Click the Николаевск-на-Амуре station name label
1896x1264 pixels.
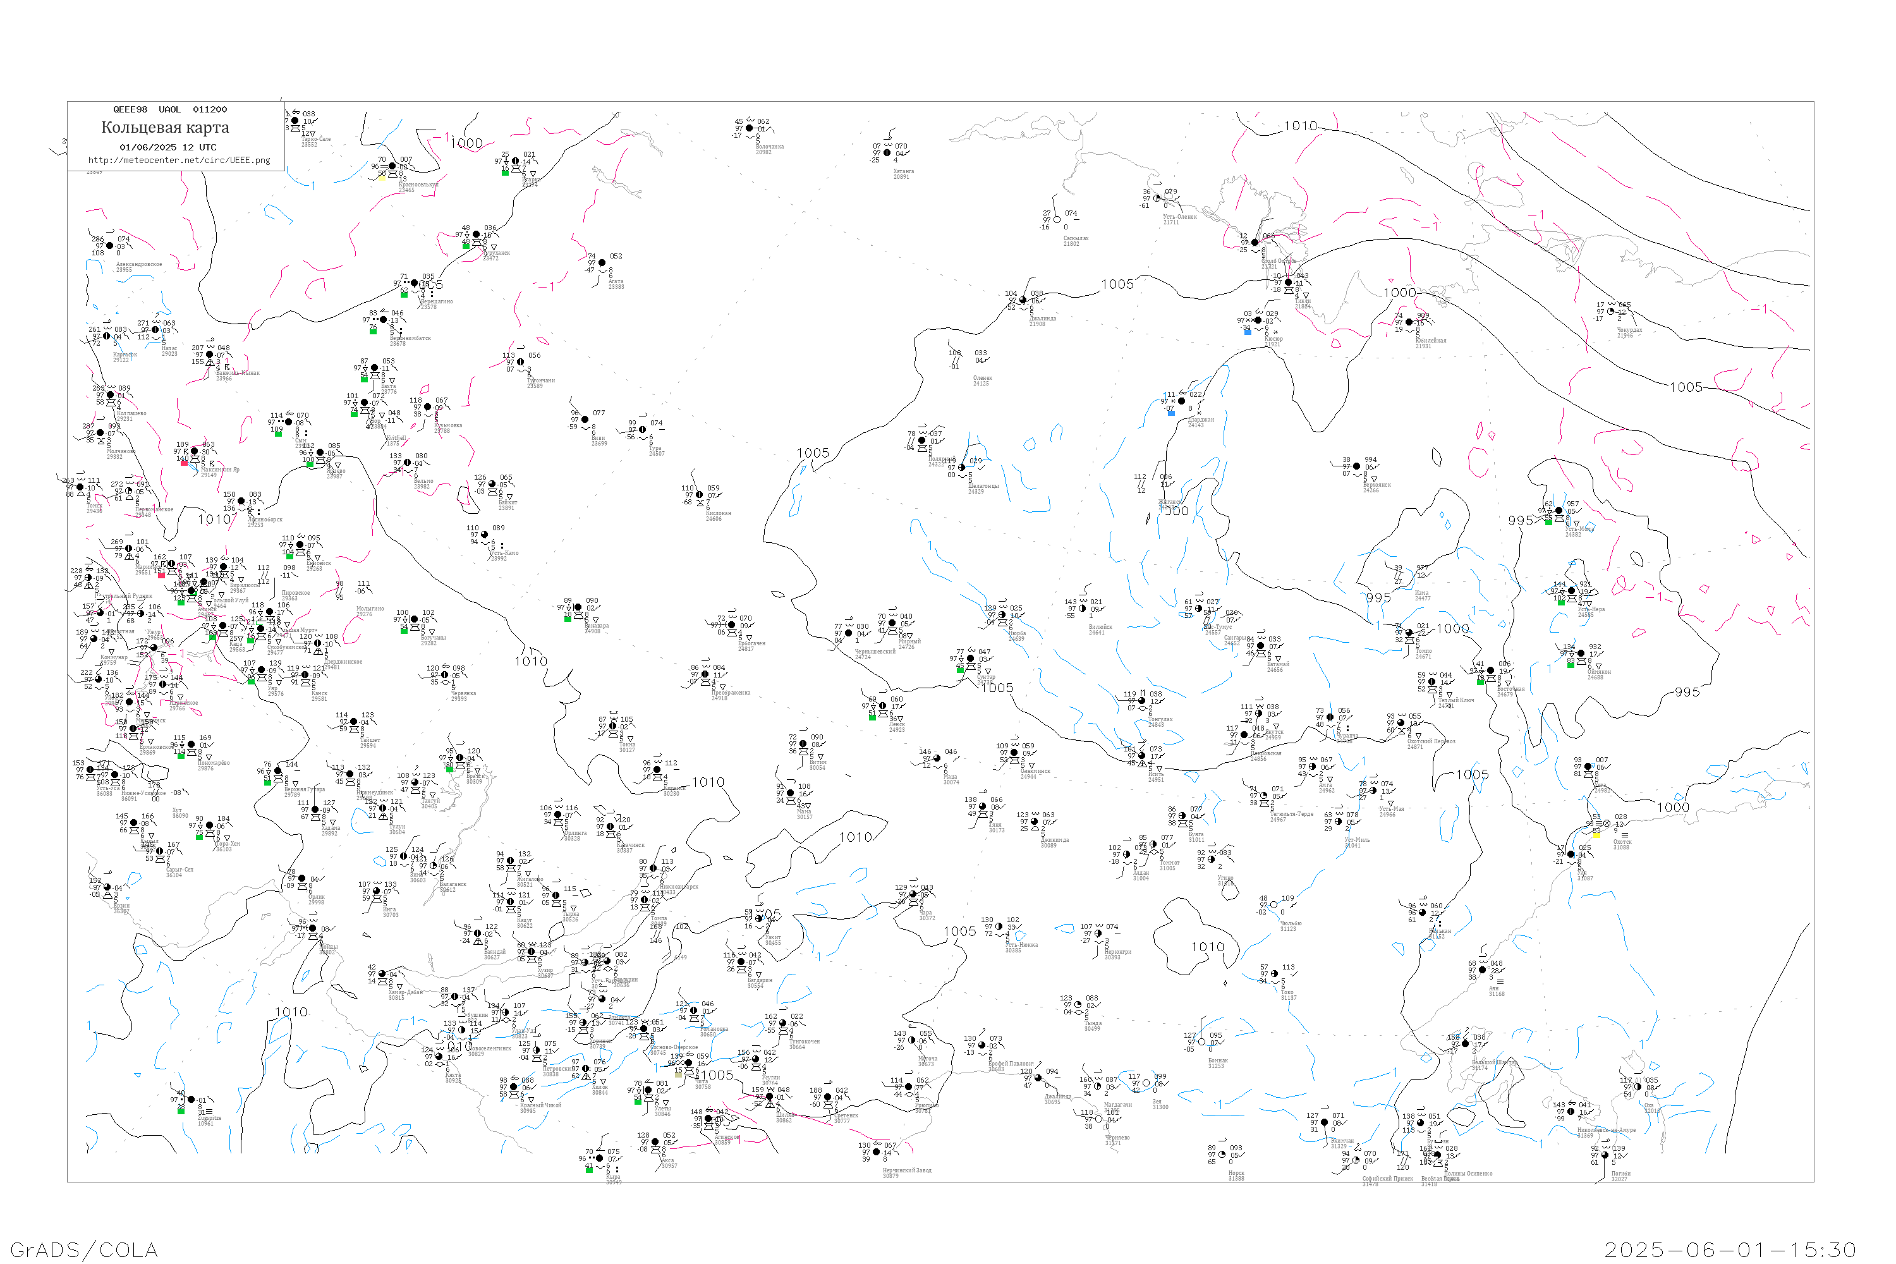[1606, 1130]
